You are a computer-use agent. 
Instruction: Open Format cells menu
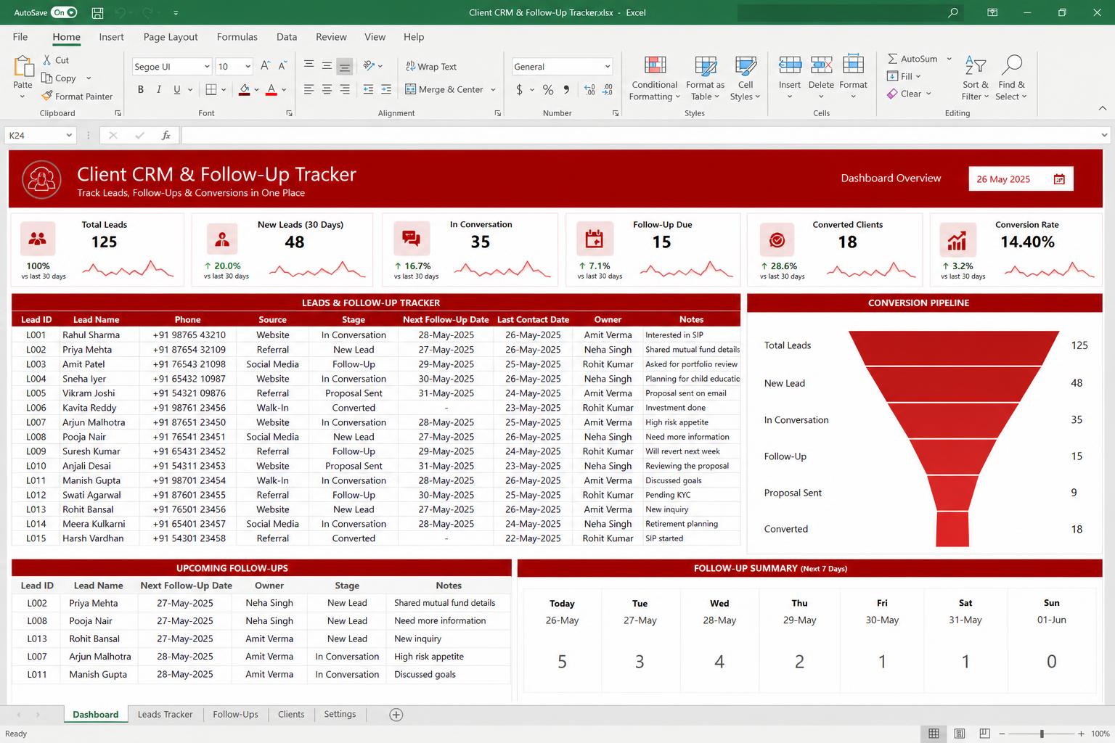(x=853, y=78)
